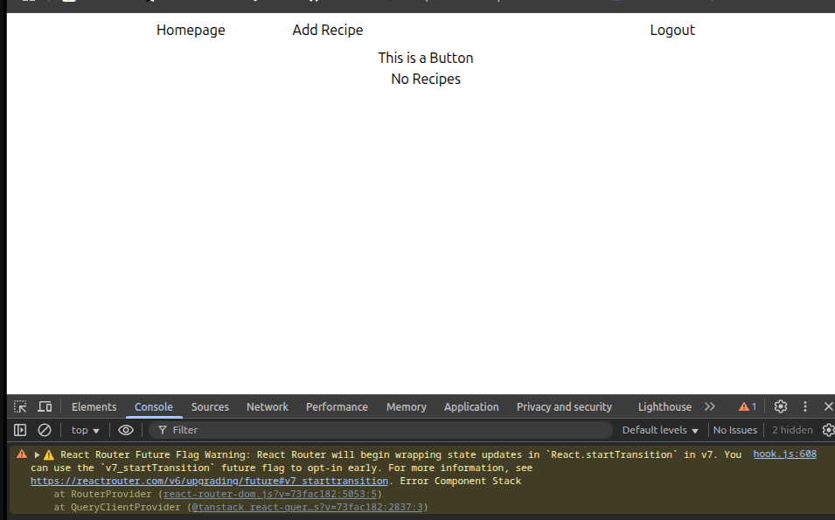Switch to the Elements tab

94,406
